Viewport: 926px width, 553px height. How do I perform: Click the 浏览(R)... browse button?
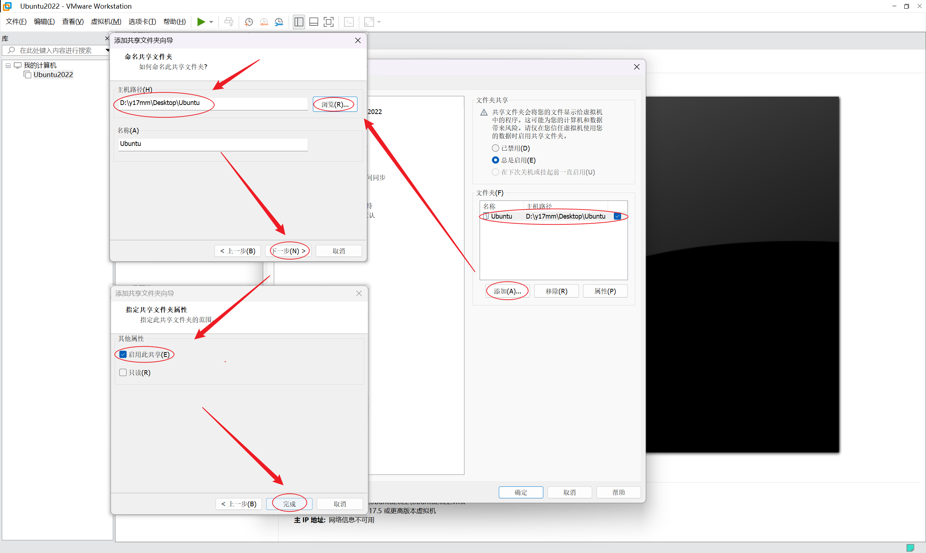[x=335, y=104]
